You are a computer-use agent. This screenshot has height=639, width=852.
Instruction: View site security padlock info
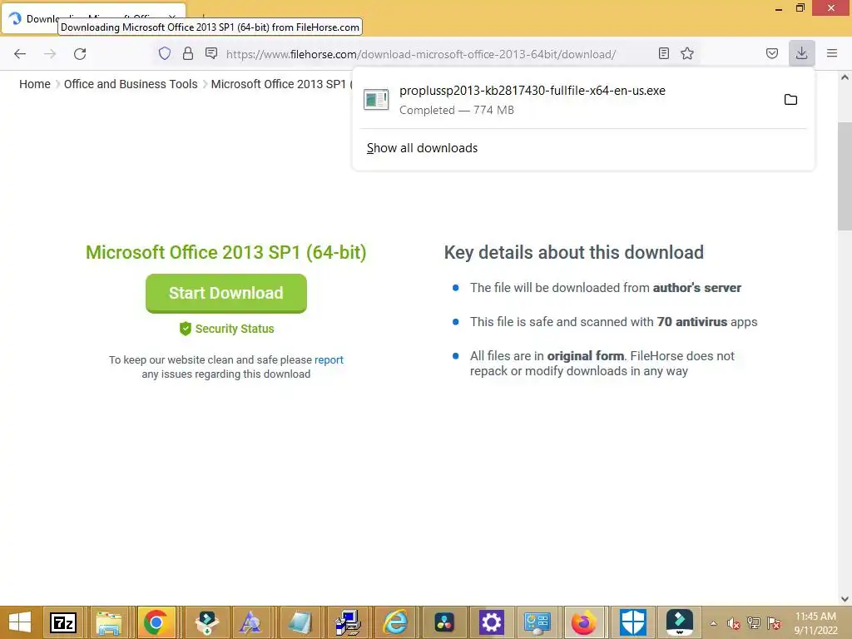tap(188, 53)
